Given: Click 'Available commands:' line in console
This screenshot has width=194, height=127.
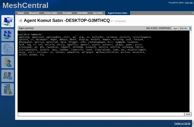Looking at the screenshot, I should coord(30,34).
